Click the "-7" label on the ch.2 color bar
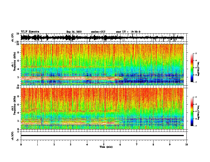 tap(196, 126)
